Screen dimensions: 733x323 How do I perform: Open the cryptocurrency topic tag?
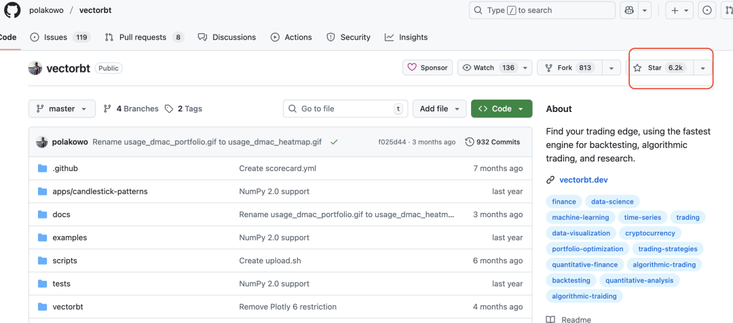650,233
